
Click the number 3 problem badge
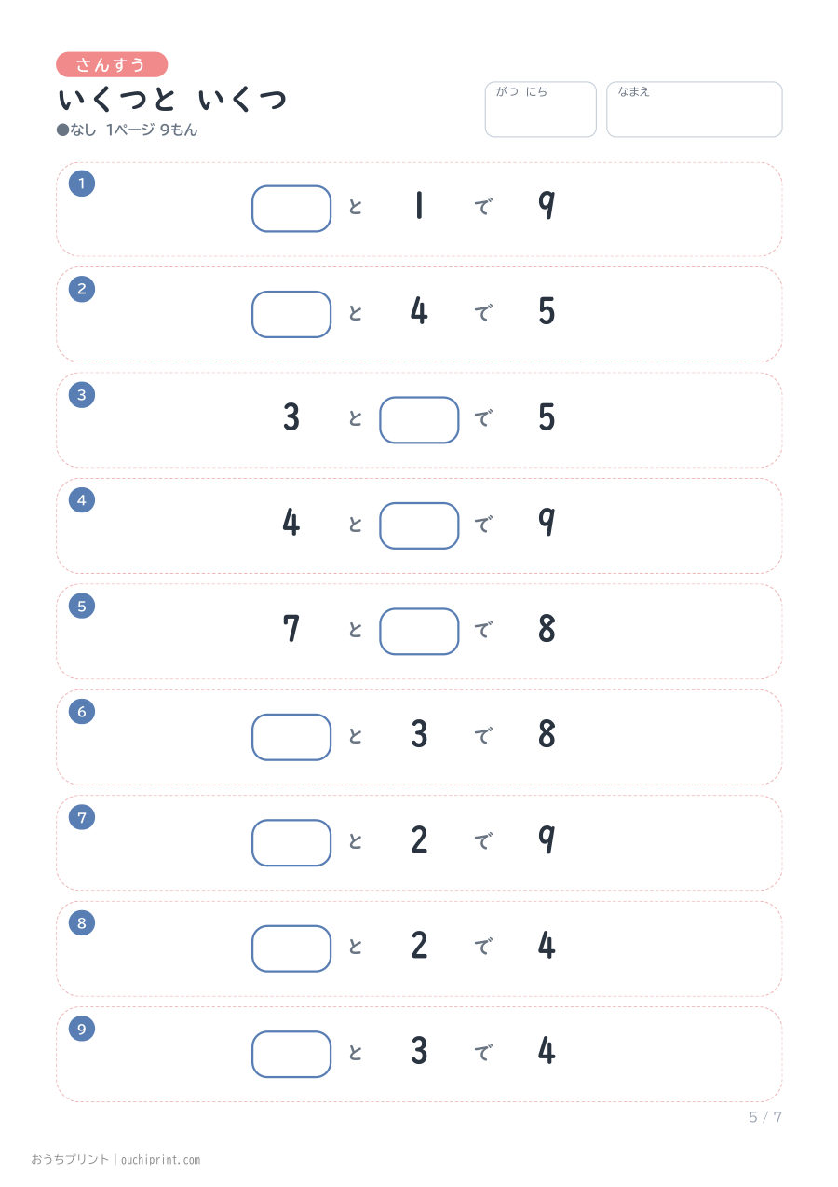tap(82, 395)
